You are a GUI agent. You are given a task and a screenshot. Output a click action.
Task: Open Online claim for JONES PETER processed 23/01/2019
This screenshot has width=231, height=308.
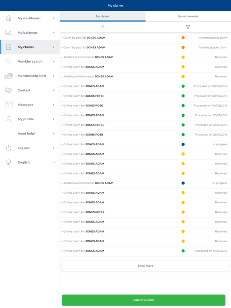pos(145,125)
